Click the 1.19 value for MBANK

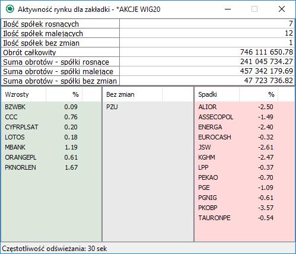(x=71, y=147)
